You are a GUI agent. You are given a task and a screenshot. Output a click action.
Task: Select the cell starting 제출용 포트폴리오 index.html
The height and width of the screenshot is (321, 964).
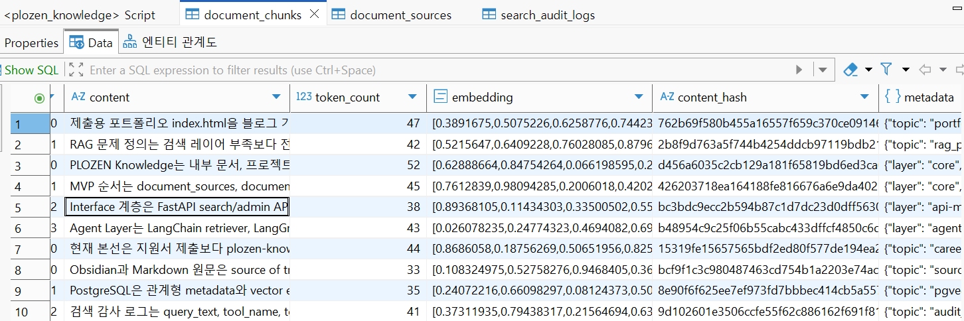(177, 123)
